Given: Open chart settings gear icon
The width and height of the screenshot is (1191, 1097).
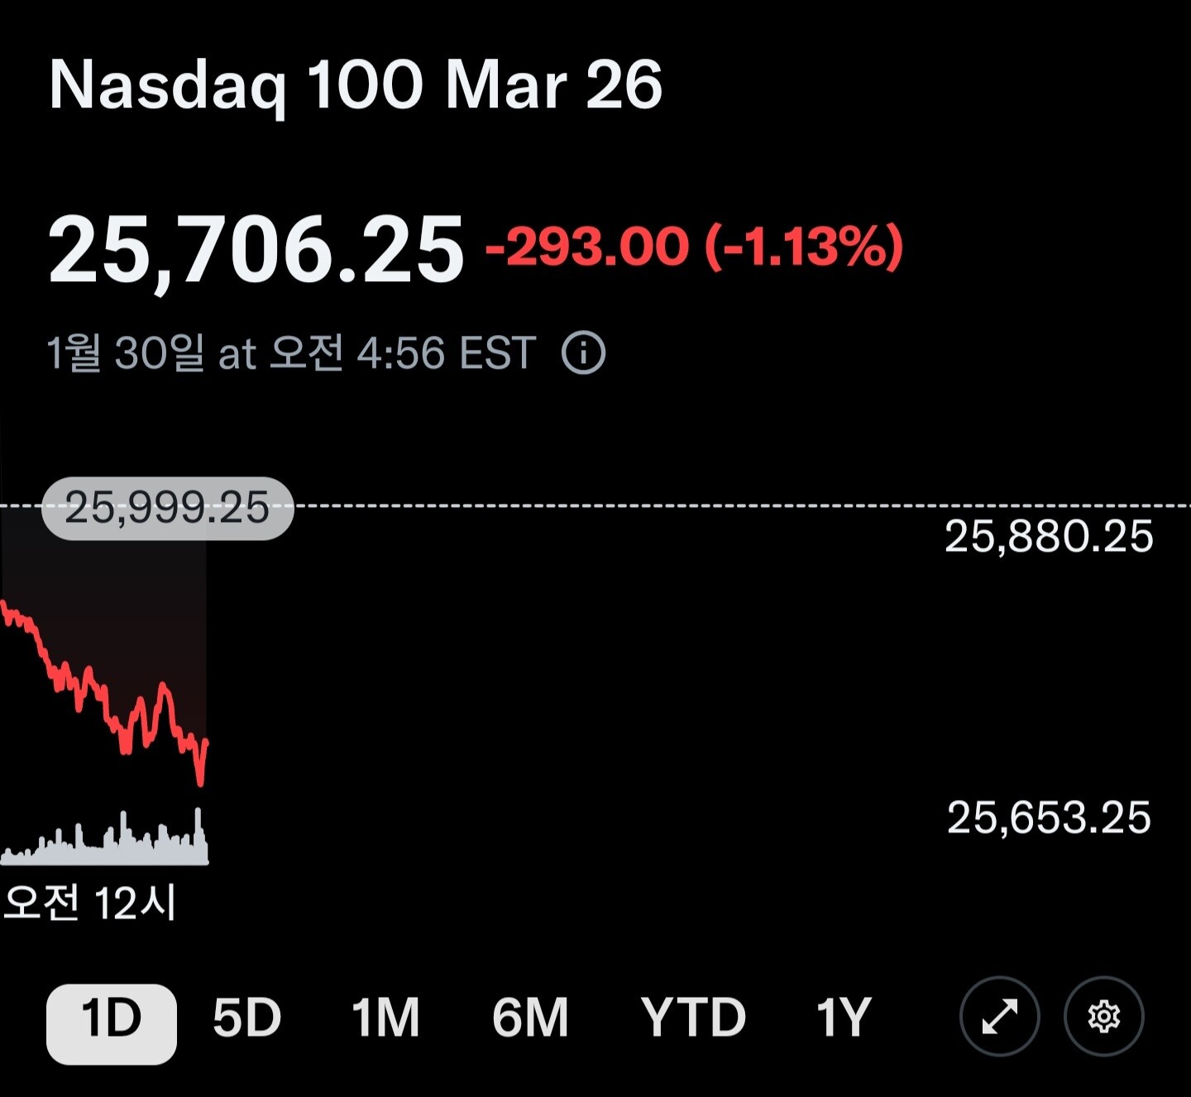Looking at the screenshot, I should (1103, 1017).
